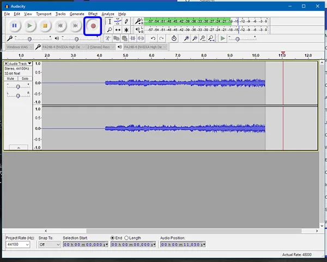Select the Draw (pencil) tool
This screenshot has width=327, height=262.
(126, 21)
